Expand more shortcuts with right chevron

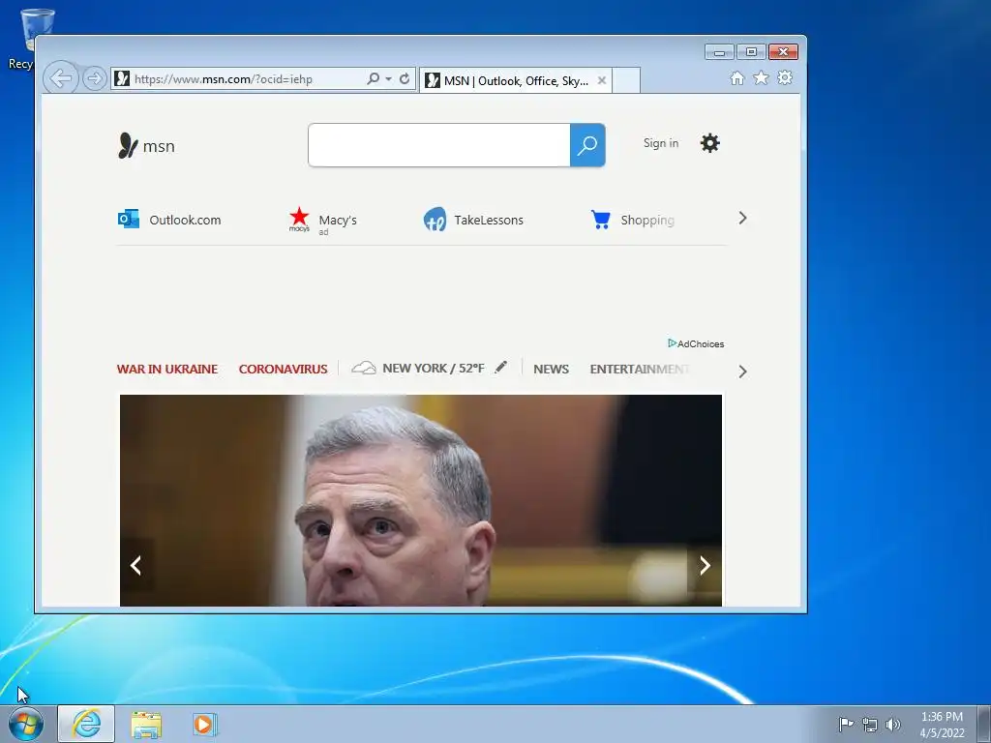pos(742,218)
